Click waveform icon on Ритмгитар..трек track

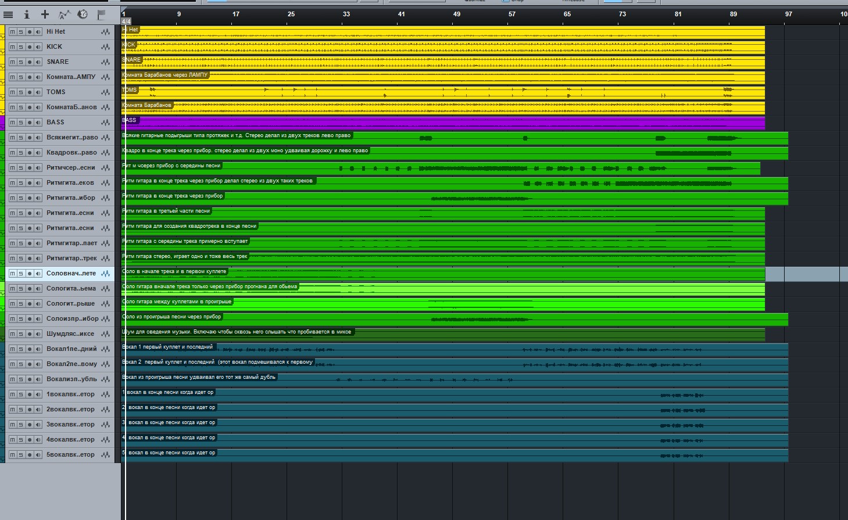point(105,259)
